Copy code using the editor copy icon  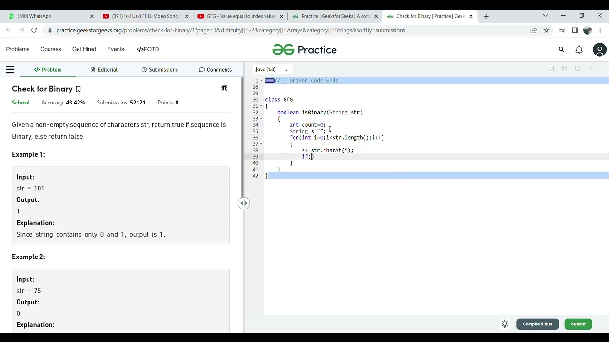click(551, 69)
